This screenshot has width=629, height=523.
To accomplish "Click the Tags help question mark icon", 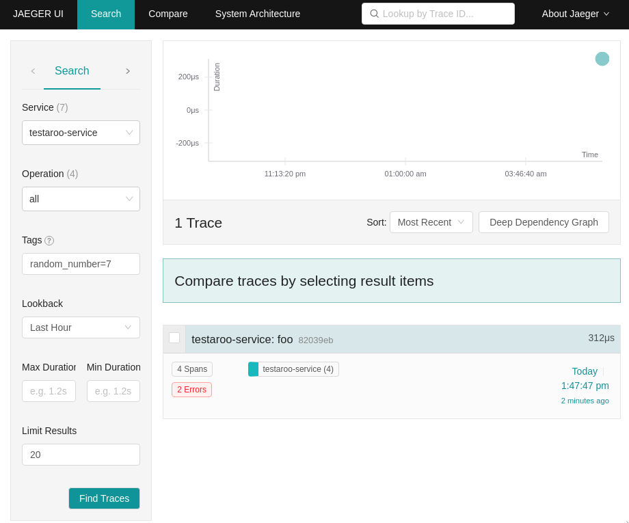I will click(49, 240).
